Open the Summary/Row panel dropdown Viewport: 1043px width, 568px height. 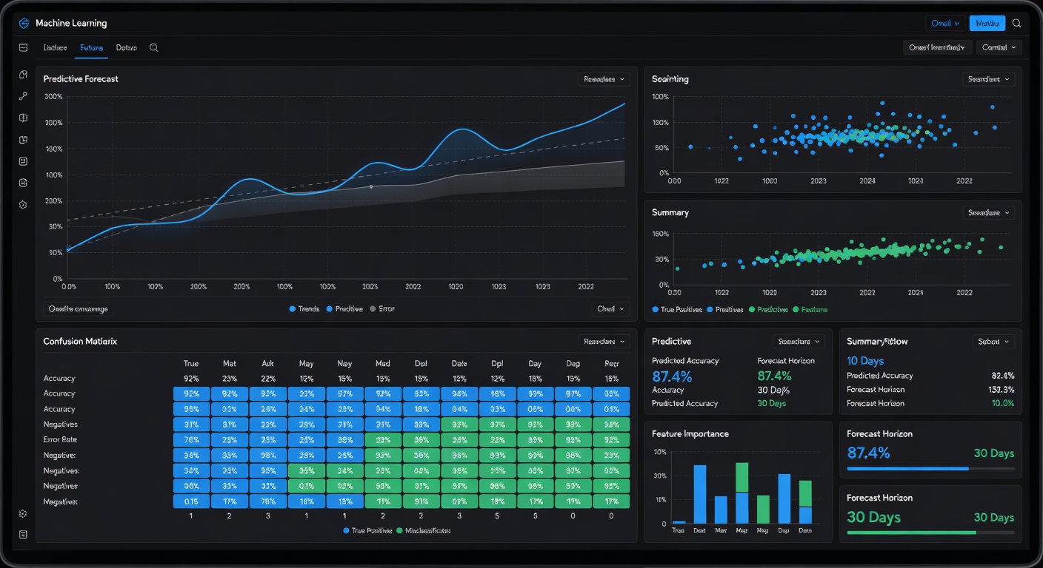(x=993, y=342)
